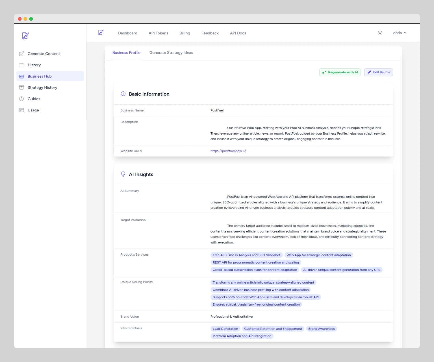Click the pencil icon in Edit Profile

[x=370, y=72]
